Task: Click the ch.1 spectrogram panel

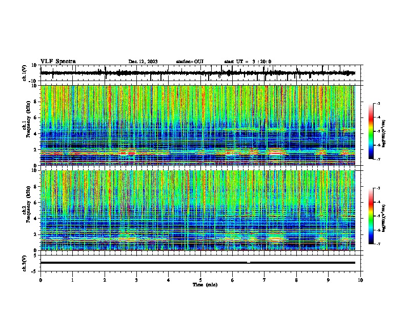Action: (x=197, y=125)
